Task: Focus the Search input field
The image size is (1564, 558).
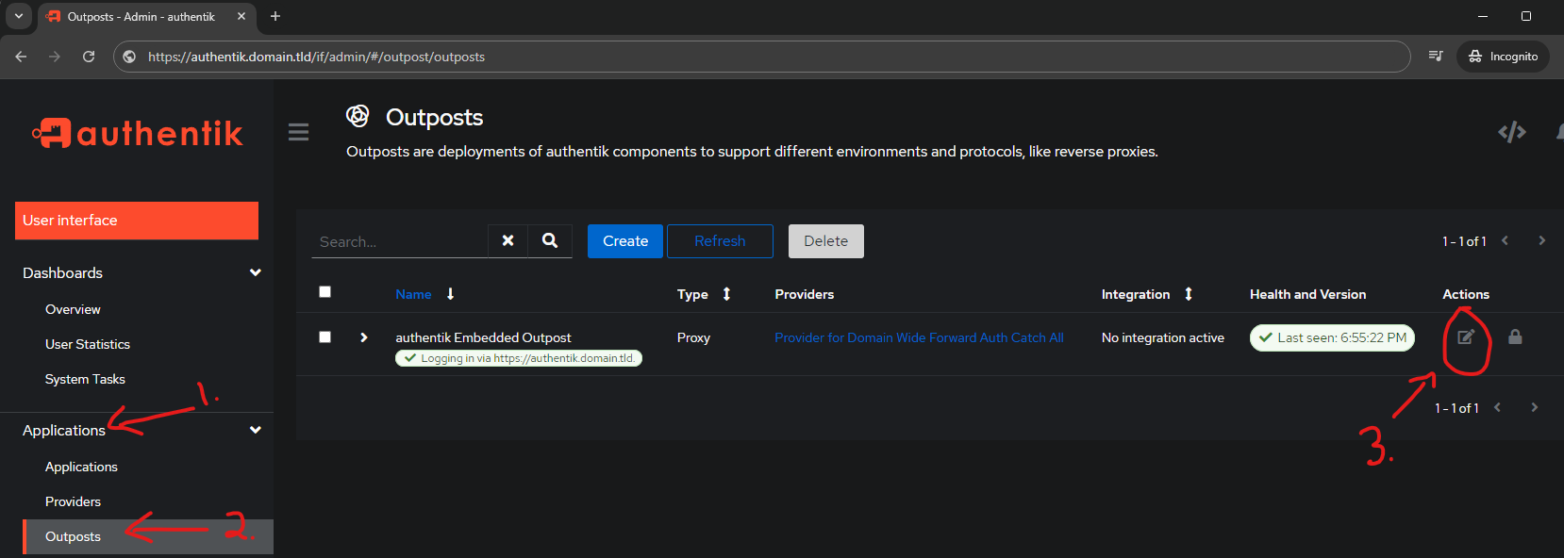Action: point(400,241)
